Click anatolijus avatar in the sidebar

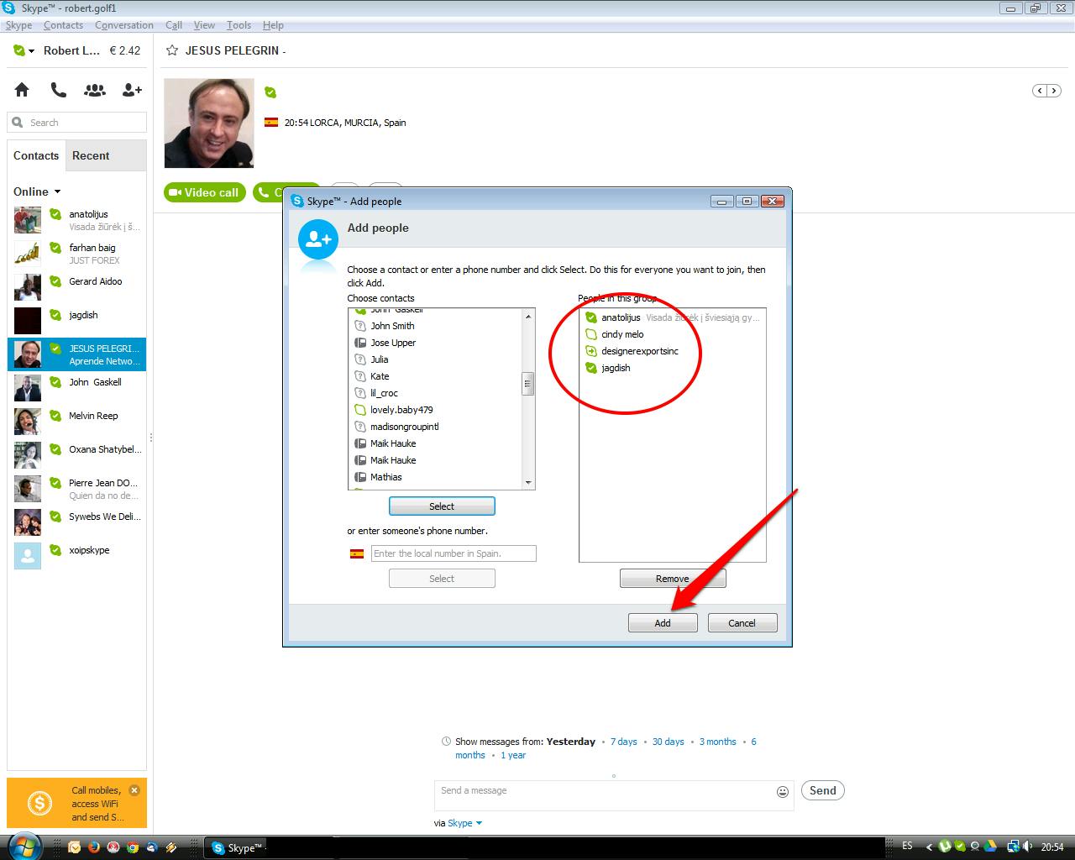[x=28, y=220]
